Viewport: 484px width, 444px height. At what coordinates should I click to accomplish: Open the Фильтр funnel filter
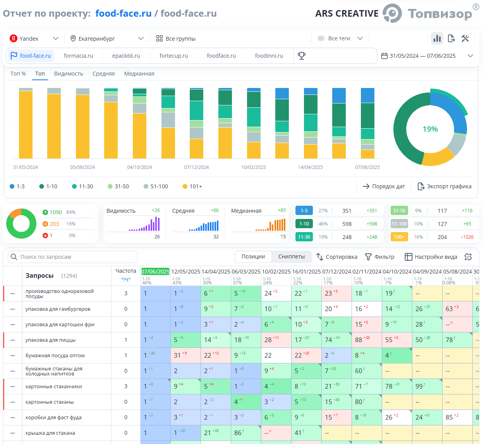tap(379, 257)
